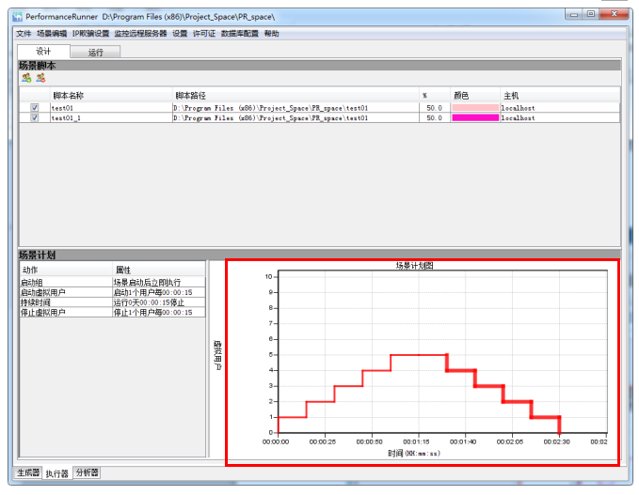Click the 50.0 percentage cell for test01
Image resolution: width=639 pixels, height=495 pixels.
pyautogui.click(x=434, y=108)
